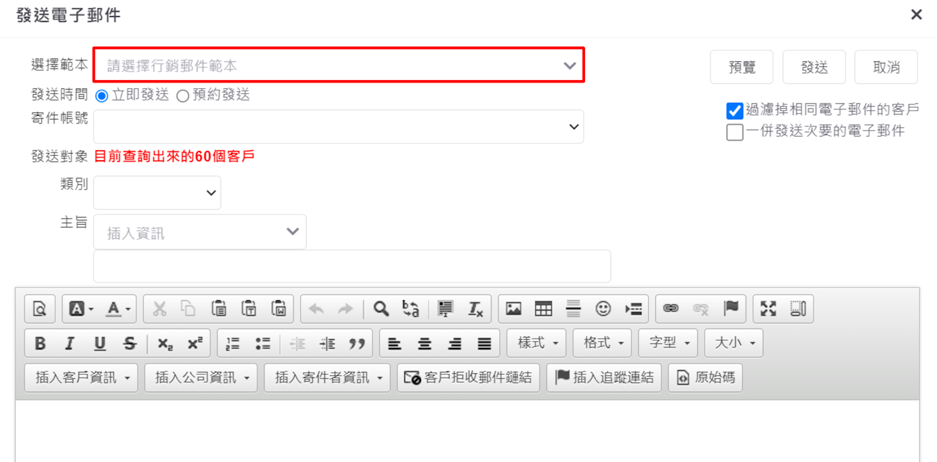Image resolution: width=937 pixels, height=462 pixels.
Task: Justify the text alignment
Action: (x=484, y=343)
